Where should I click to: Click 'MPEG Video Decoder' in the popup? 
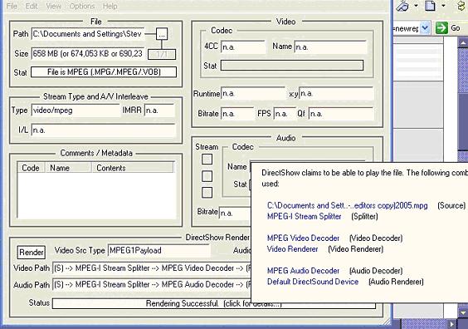click(303, 238)
